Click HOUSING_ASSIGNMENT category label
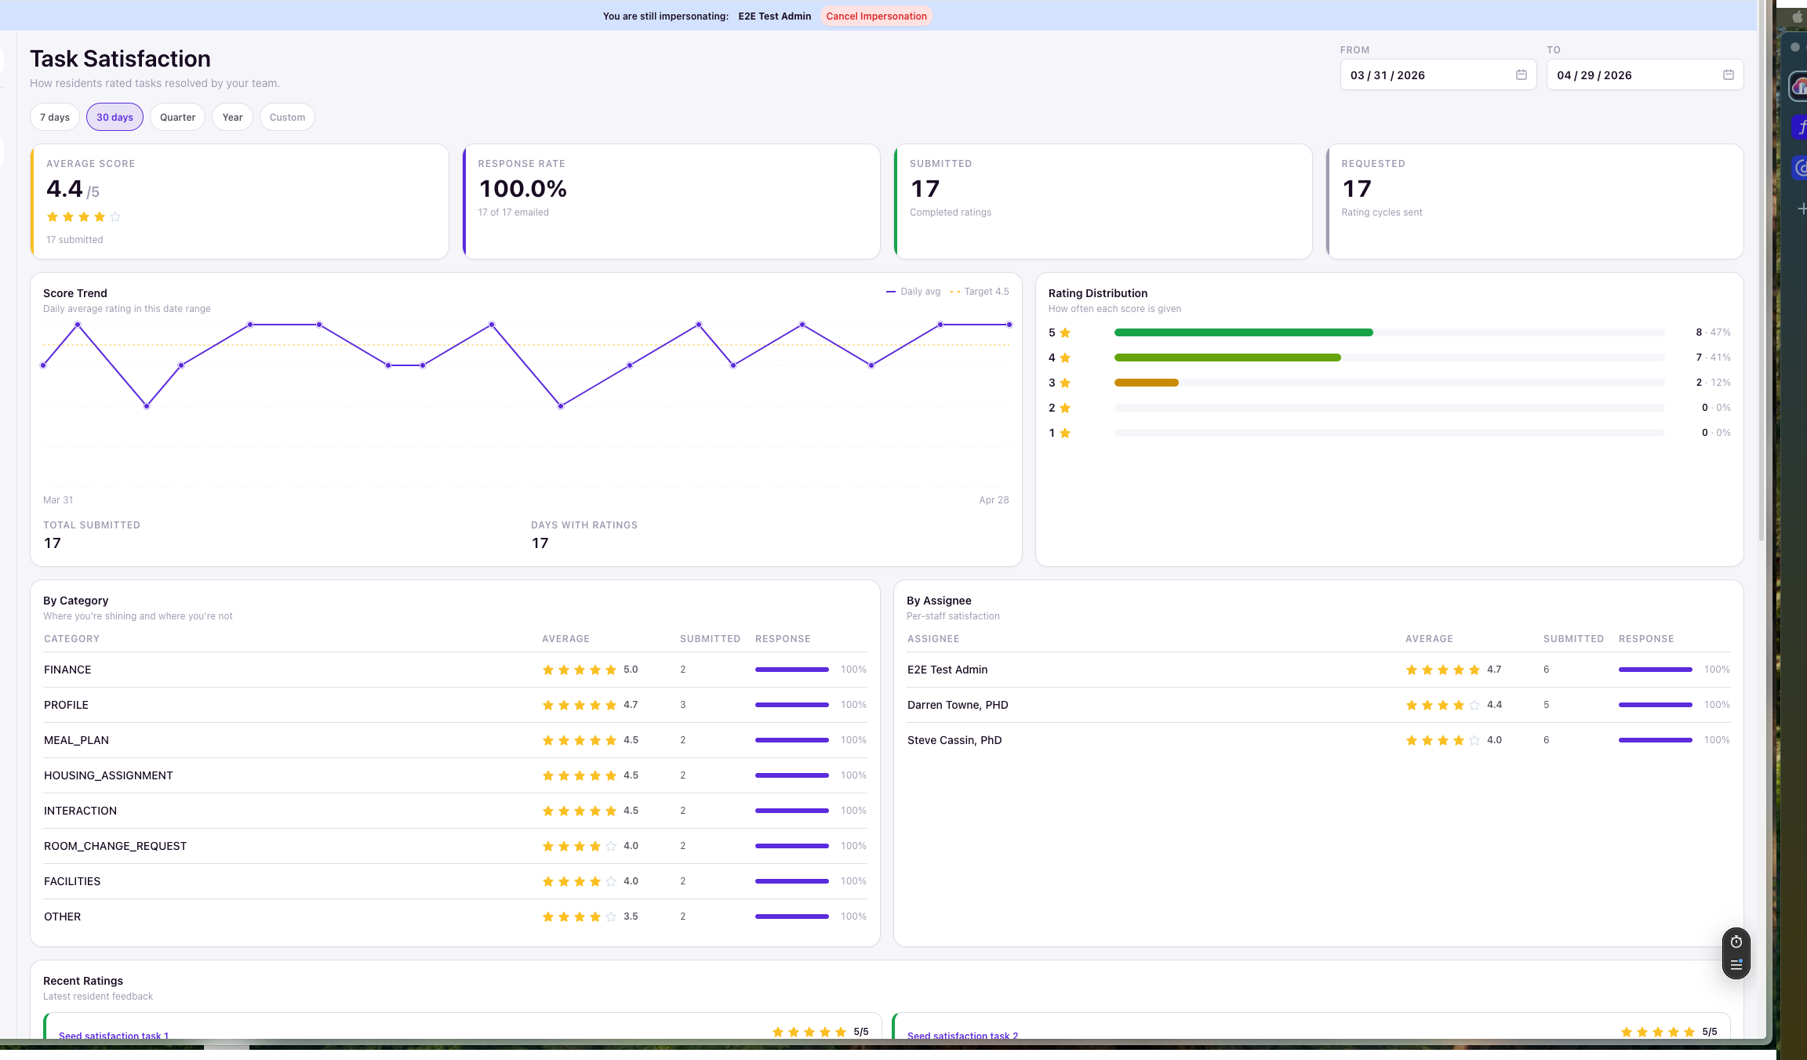1807x1060 pixels. 108,775
